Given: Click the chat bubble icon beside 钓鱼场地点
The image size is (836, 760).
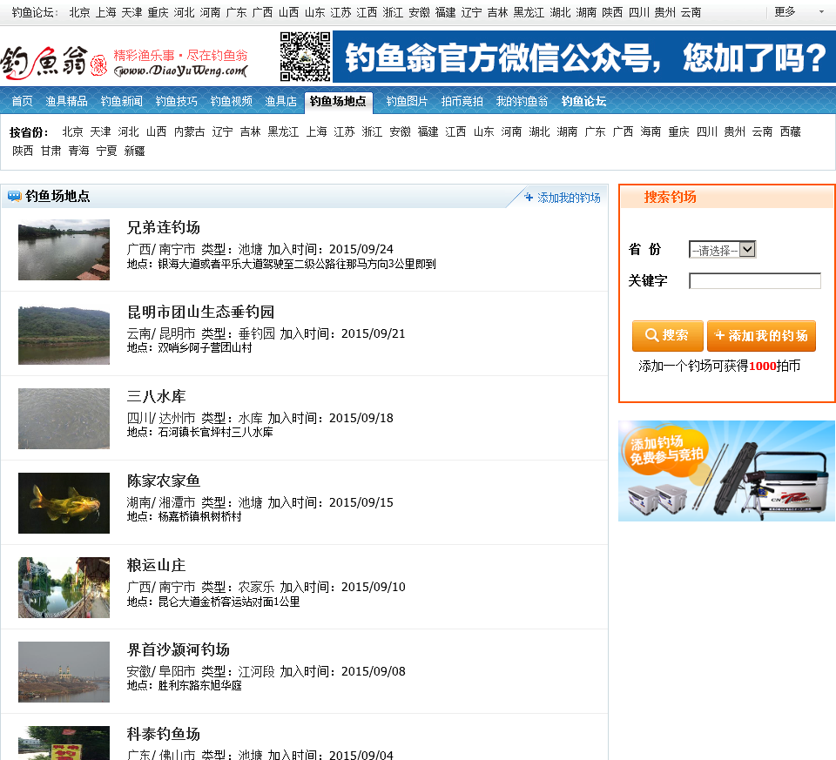Looking at the screenshot, I should tap(15, 196).
